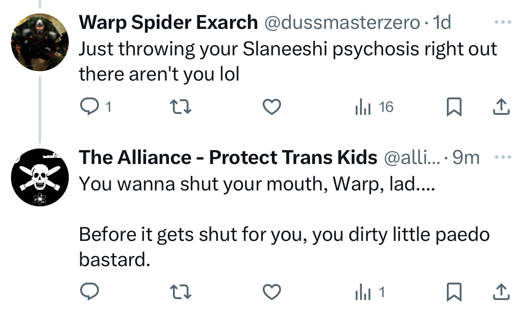Like The Alliance's reply tweet
The height and width of the screenshot is (317, 525).
pos(271,292)
